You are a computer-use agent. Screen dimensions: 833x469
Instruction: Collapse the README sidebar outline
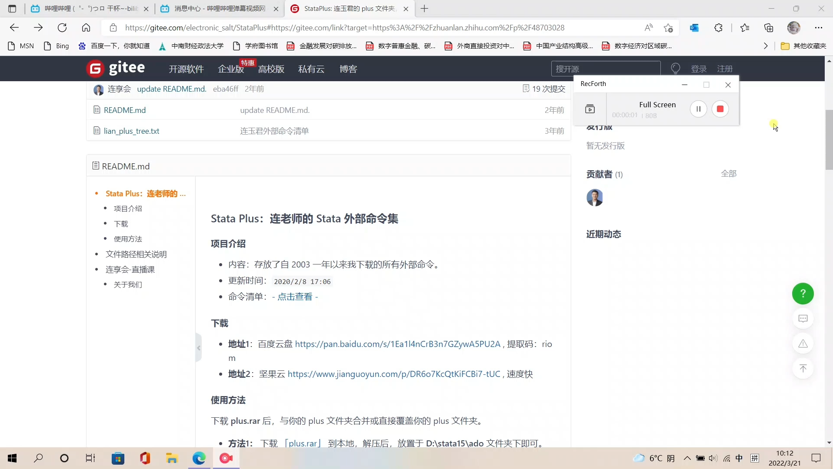coord(199,348)
